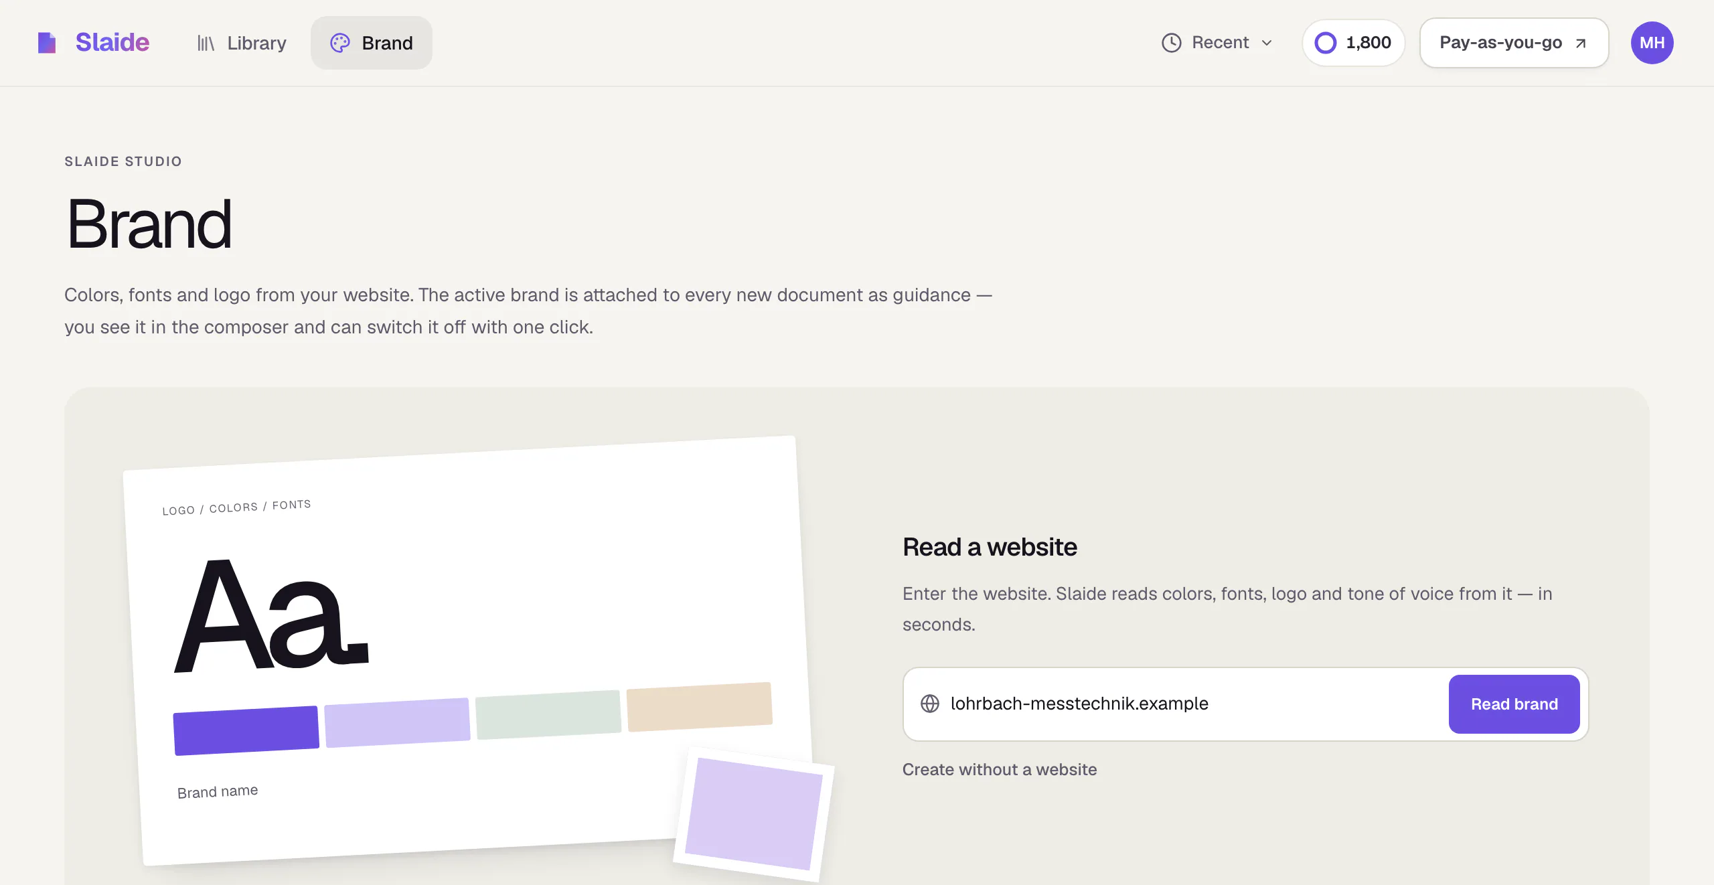Open the 1,800 credits balance
1714x885 pixels.
tap(1353, 43)
